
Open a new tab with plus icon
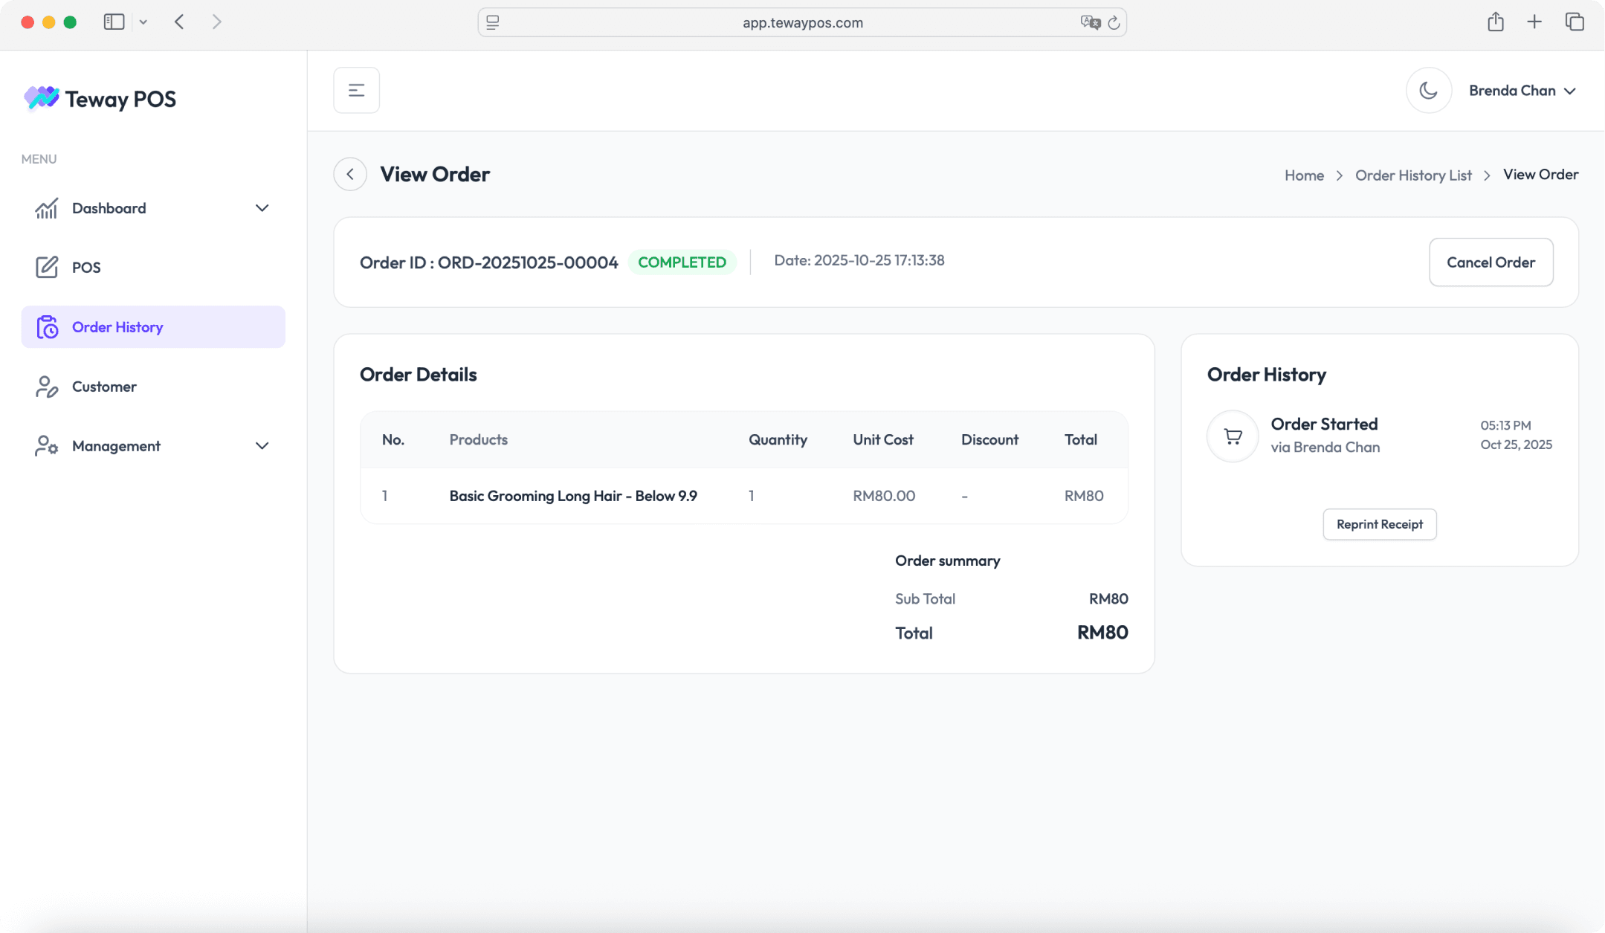(1534, 22)
